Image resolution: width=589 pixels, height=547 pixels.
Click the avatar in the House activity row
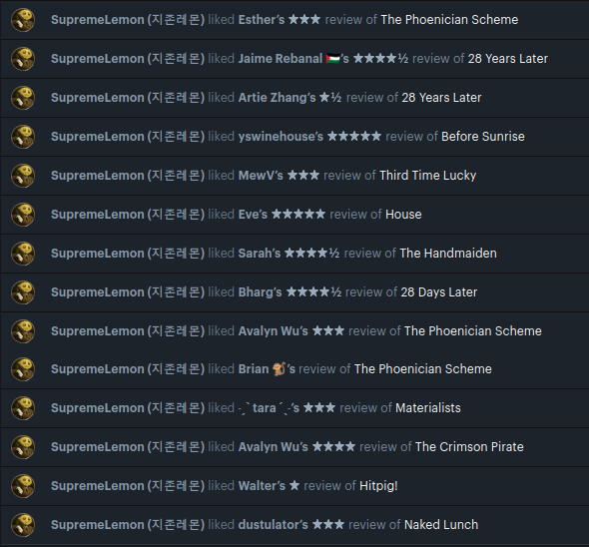coord(23,215)
